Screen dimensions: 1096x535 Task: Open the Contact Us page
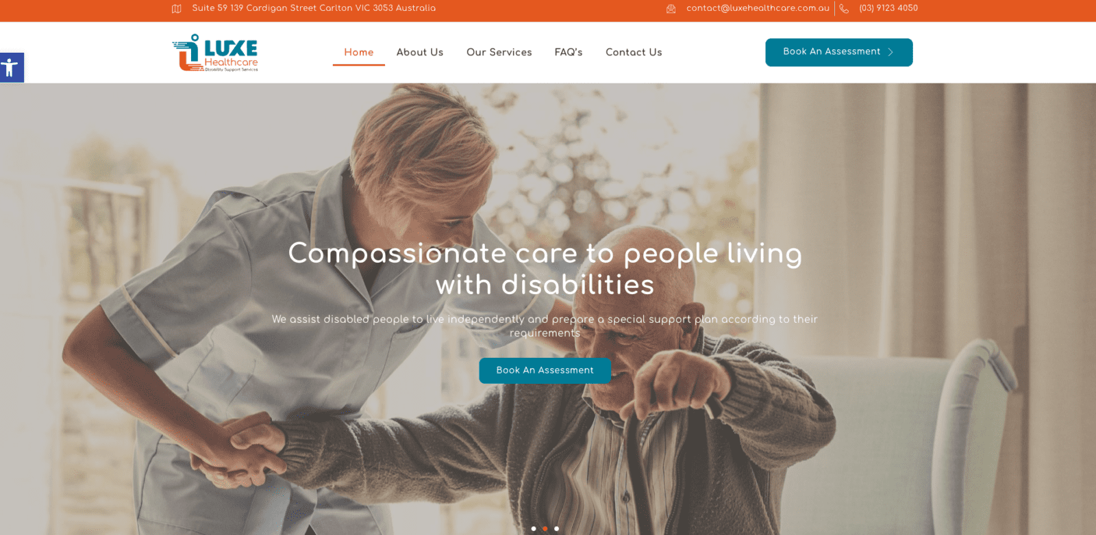click(x=634, y=52)
